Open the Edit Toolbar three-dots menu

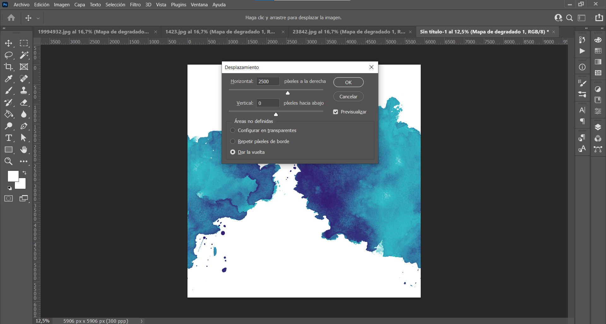[x=24, y=161]
